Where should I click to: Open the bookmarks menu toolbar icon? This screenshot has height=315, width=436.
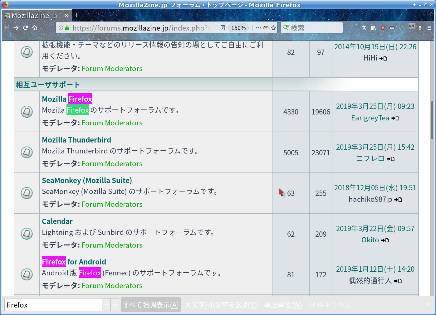click(x=364, y=28)
